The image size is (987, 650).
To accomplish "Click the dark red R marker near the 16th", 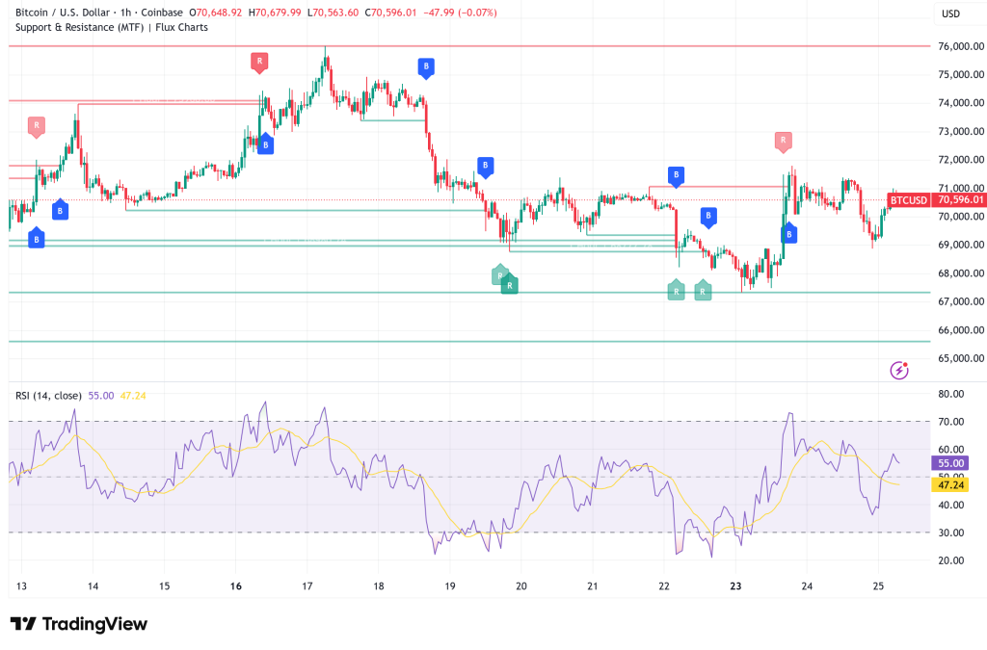I will [258, 63].
